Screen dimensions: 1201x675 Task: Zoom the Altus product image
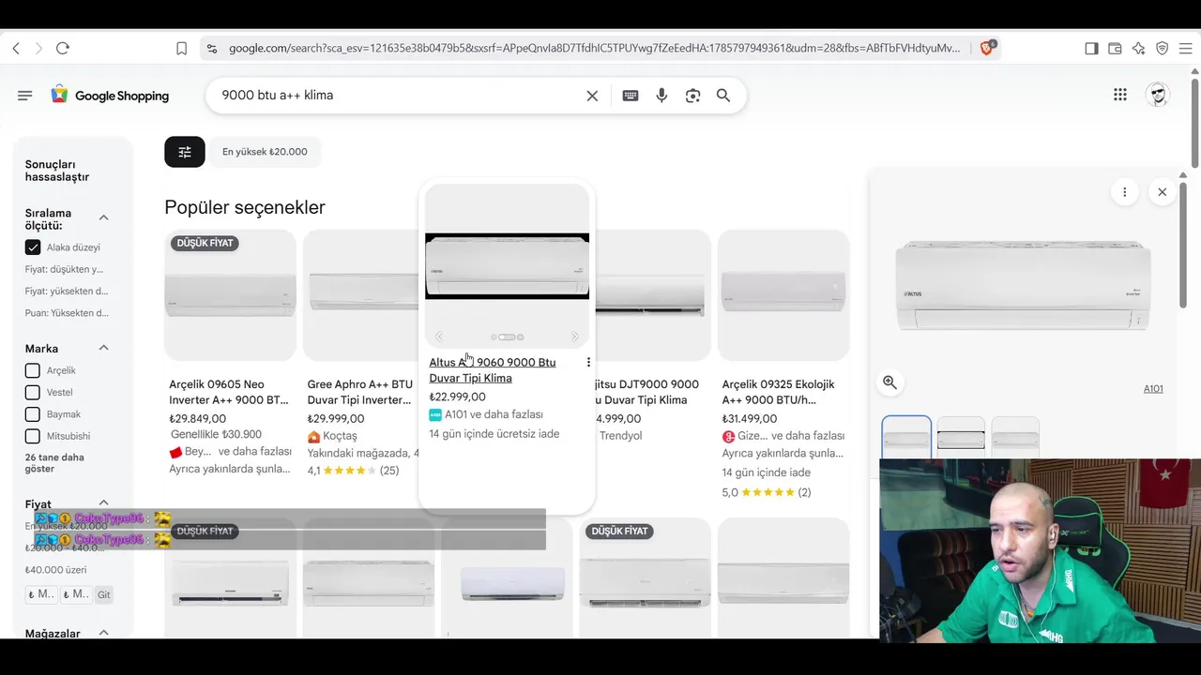(x=889, y=382)
